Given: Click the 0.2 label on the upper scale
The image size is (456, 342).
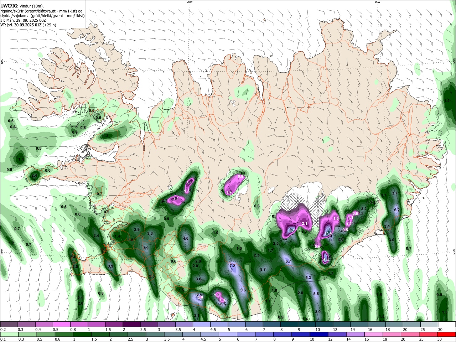Looking at the screenshot, I should point(3,330).
